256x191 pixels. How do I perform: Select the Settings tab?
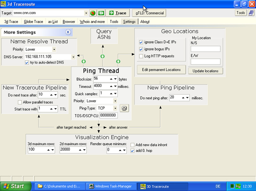(129, 22)
